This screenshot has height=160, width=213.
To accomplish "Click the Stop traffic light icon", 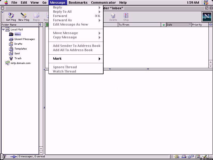I will (x=126, y=15).
